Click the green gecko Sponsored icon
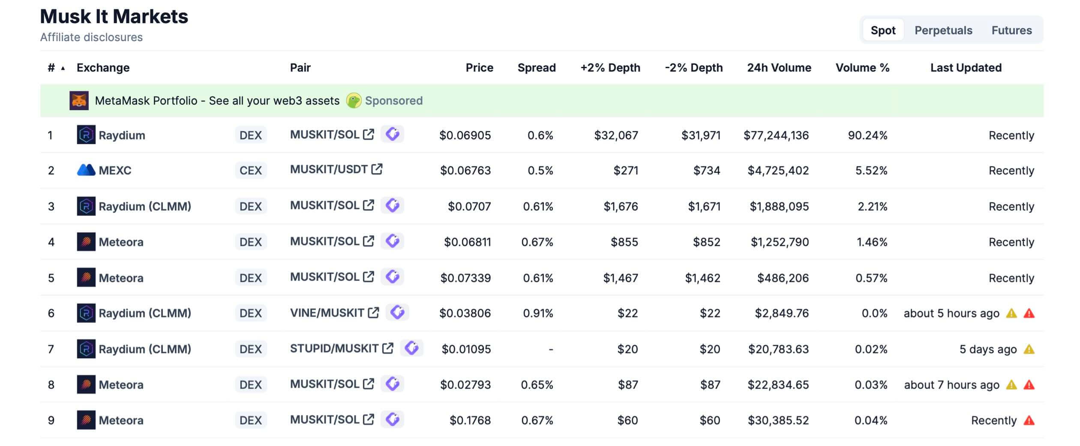Screen dimensions: 1080x446 (354, 101)
